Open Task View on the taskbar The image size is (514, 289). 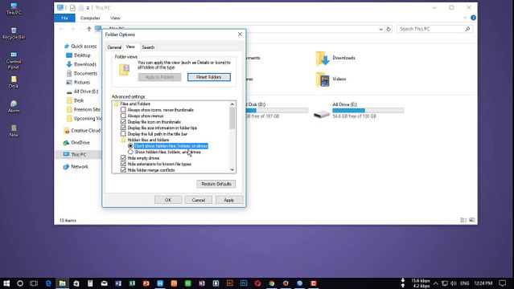[x=34, y=283]
